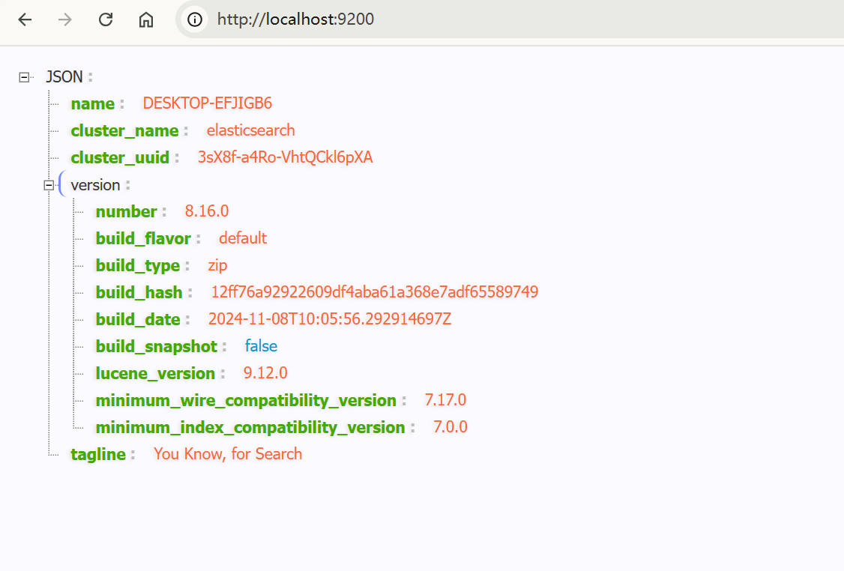The height and width of the screenshot is (571, 844).
Task: Click the build_flavor key
Action: tap(143, 238)
